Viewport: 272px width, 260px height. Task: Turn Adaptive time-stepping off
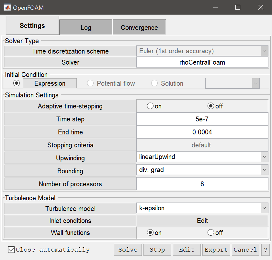(211, 106)
